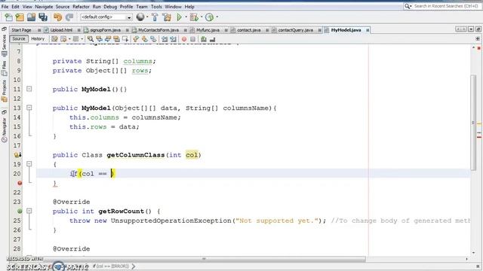Click the Debug Project icon

coord(194,17)
